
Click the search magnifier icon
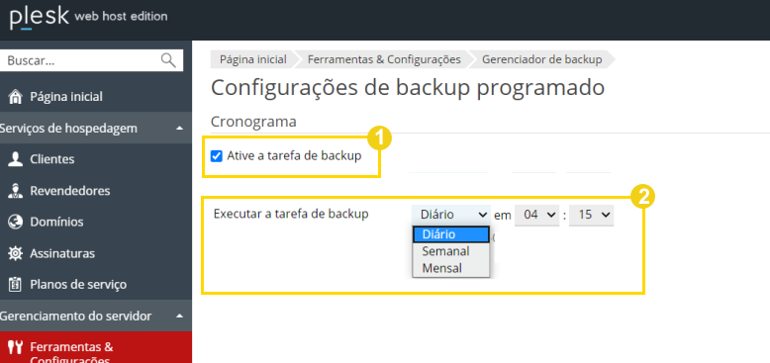(x=168, y=60)
